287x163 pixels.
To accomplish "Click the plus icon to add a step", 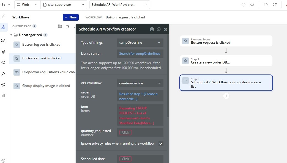I will tap(226, 96).
